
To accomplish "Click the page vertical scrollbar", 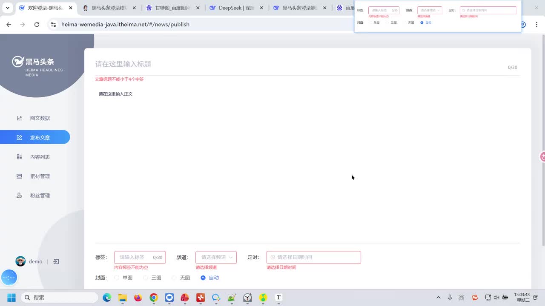I will coord(543,140).
